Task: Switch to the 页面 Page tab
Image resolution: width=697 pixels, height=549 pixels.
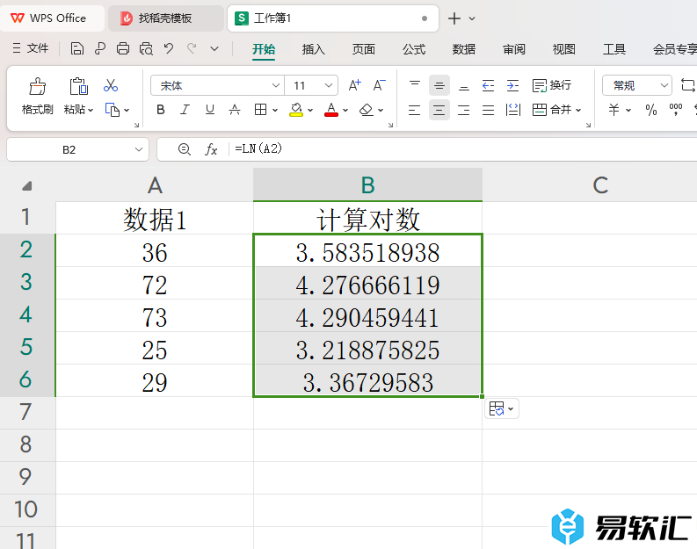Action: point(364,49)
